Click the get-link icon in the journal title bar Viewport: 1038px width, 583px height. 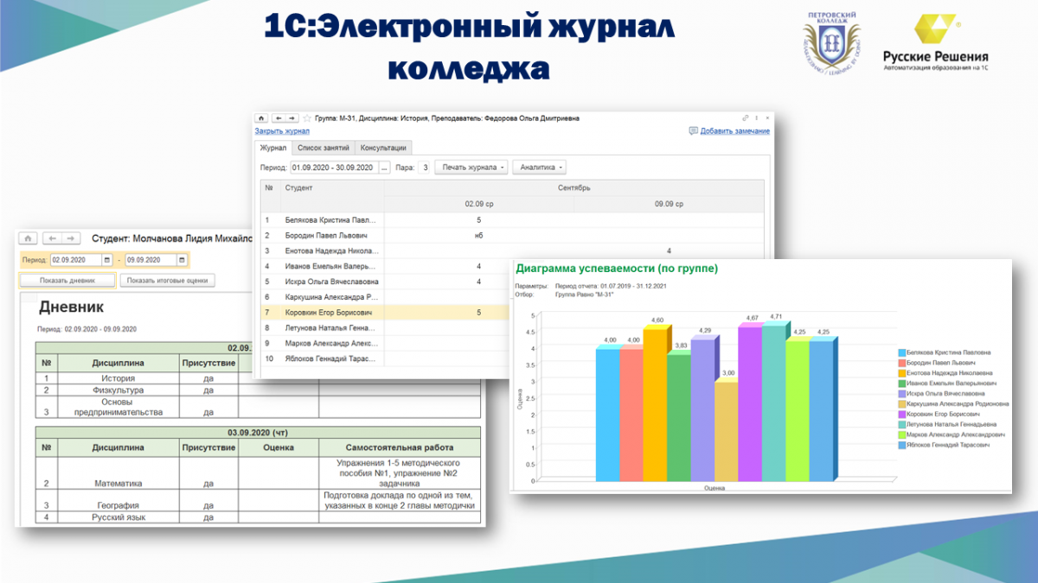coord(746,117)
